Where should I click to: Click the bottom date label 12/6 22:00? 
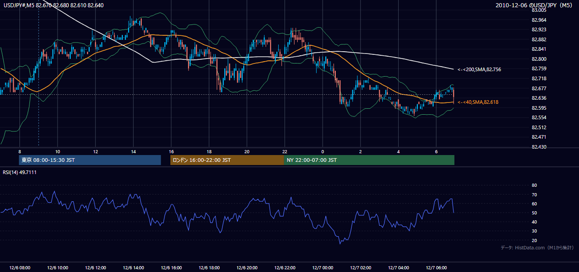(x=285, y=268)
